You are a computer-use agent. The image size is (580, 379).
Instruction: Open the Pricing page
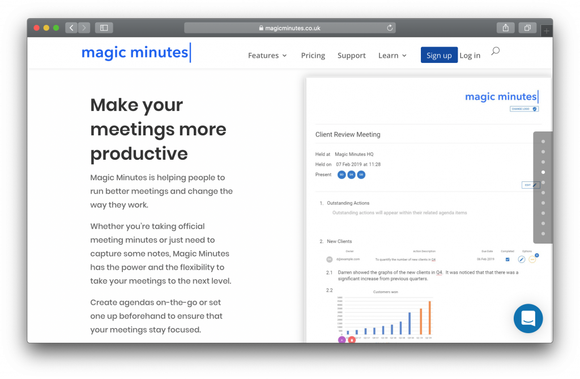pyautogui.click(x=313, y=56)
